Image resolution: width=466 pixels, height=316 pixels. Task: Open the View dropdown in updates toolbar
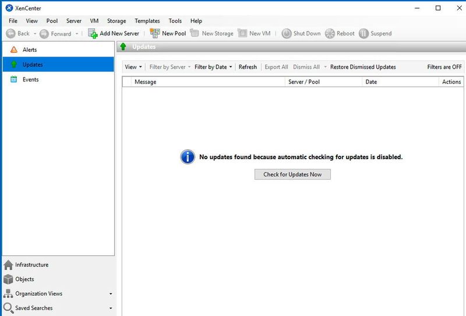tap(133, 67)
